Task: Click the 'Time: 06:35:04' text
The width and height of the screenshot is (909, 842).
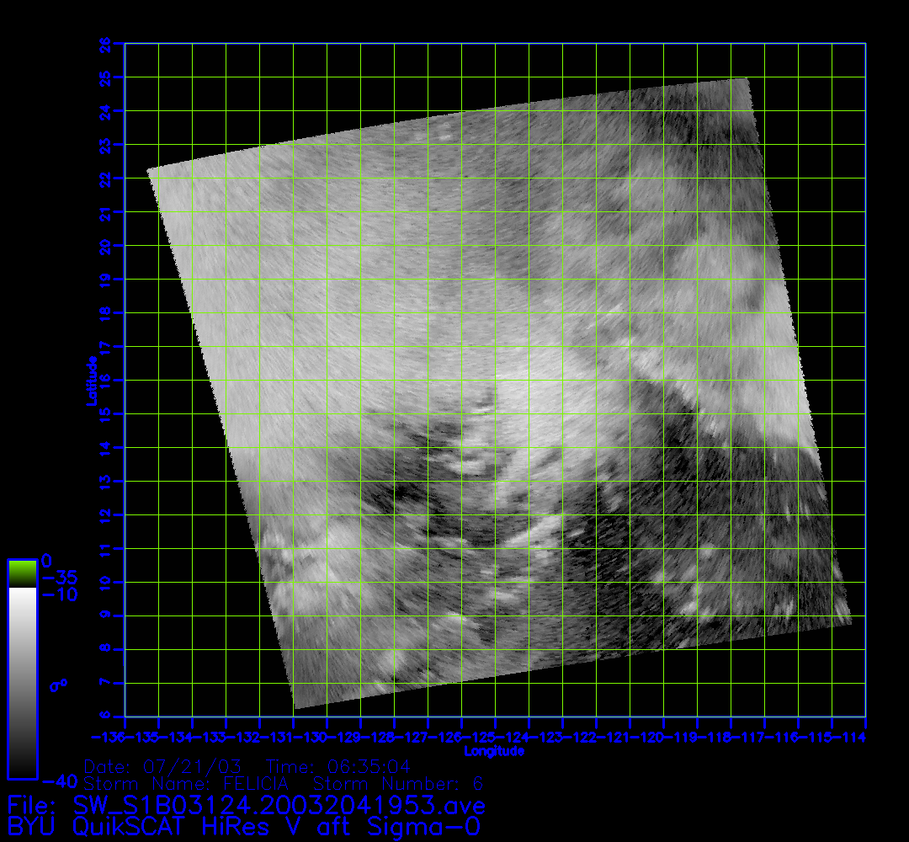Action: (x=338, y=767)
